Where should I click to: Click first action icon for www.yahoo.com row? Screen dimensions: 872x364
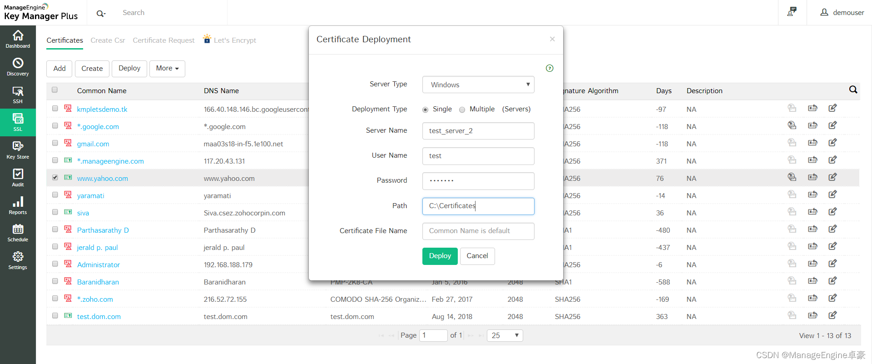[792, 177]
